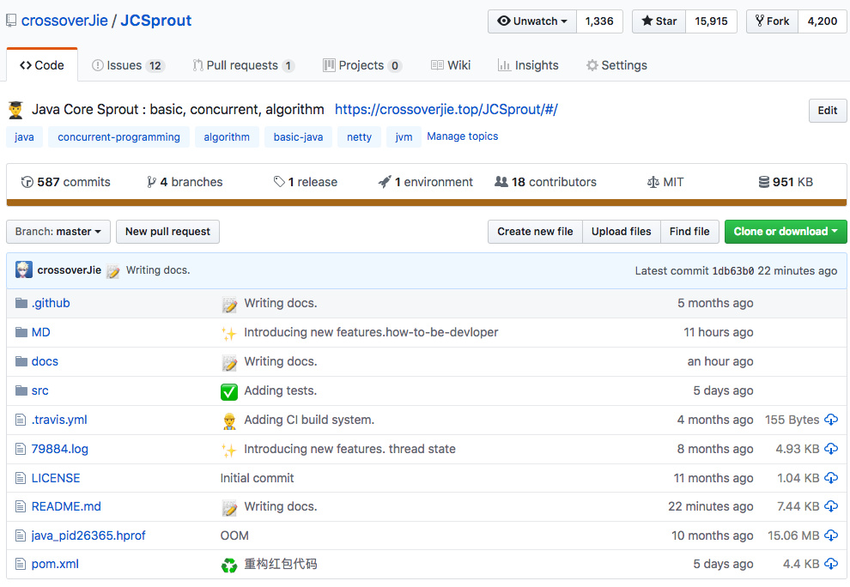Click the download icon for pom.xml
Screen dimensions: 850x587
click(x=831, y=564)
